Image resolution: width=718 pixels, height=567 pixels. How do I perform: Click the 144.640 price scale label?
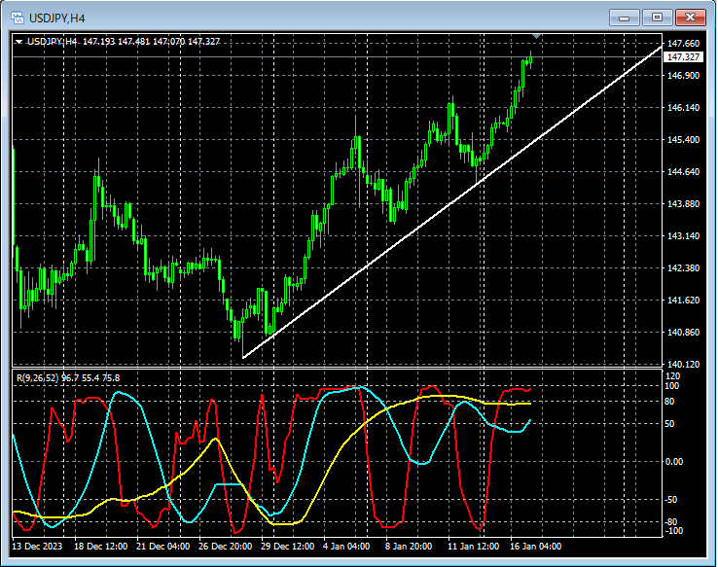(x=683, y=171)
